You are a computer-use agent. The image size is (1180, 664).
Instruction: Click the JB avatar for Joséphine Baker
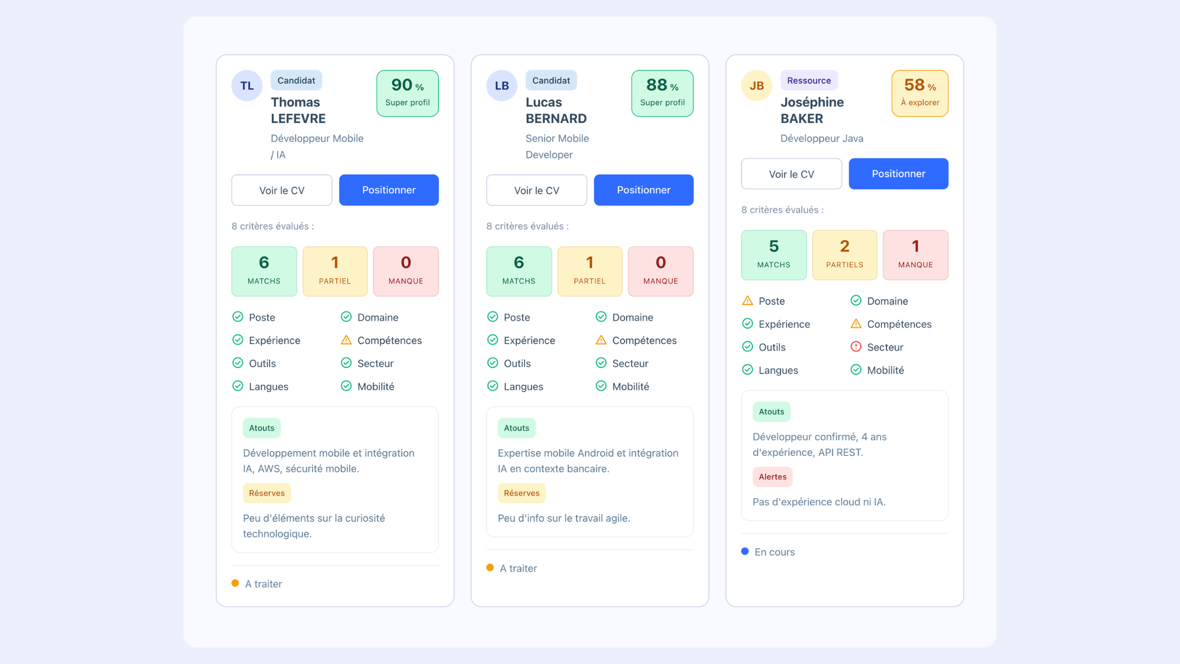click(x=756, y=85)
